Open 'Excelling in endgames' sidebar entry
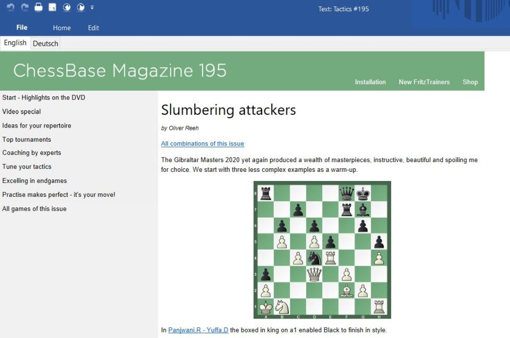The height and width of the screenshot is (338, 510). 34,180
